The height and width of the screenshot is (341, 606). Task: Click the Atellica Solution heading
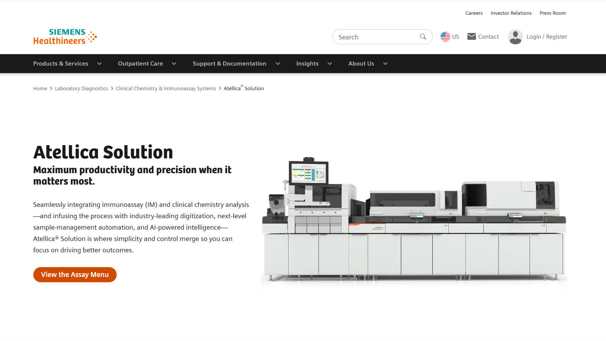click(x=103, y=152)
